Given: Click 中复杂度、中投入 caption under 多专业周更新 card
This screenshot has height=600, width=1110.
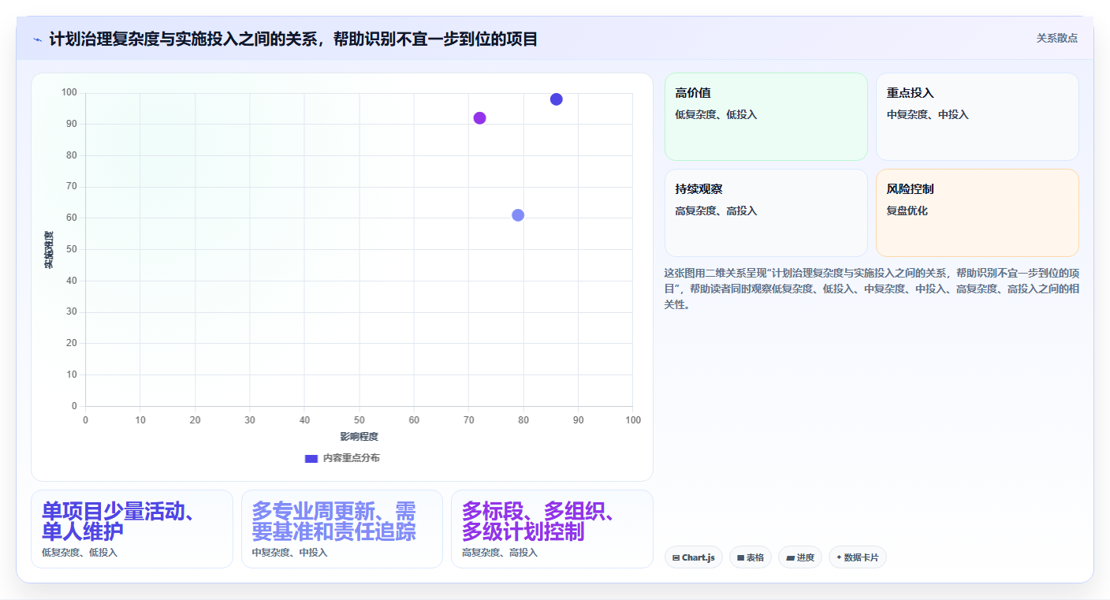Looking at the screenshot, I should (x=290, y=553).
